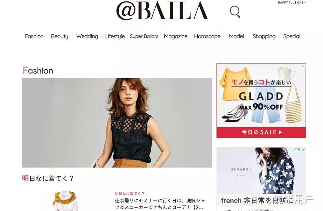Open the Beauty menu item
323x211 pixels.
pos(59,36)
